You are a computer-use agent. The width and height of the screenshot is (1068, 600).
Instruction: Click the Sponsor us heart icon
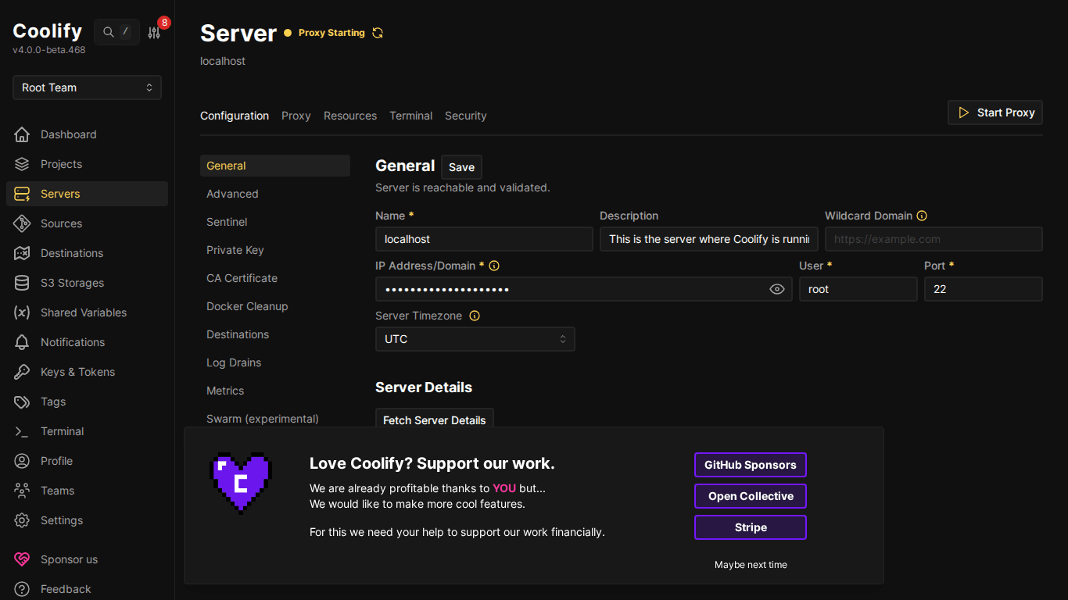[x=23, y=559]
